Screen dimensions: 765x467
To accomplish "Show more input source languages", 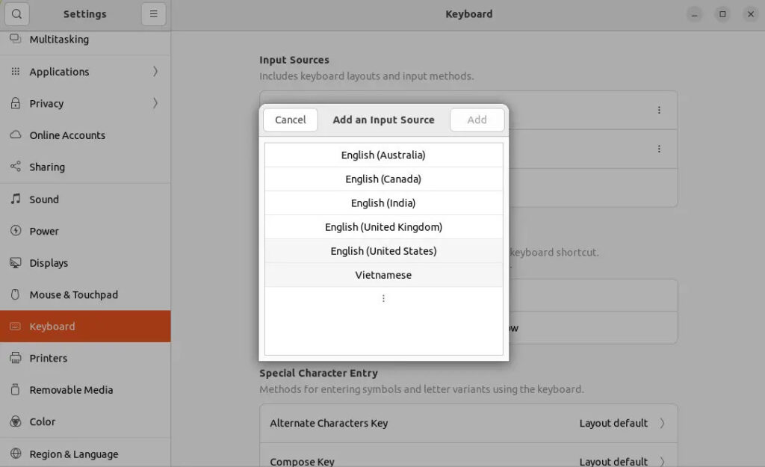I will (x=383, y=298).
